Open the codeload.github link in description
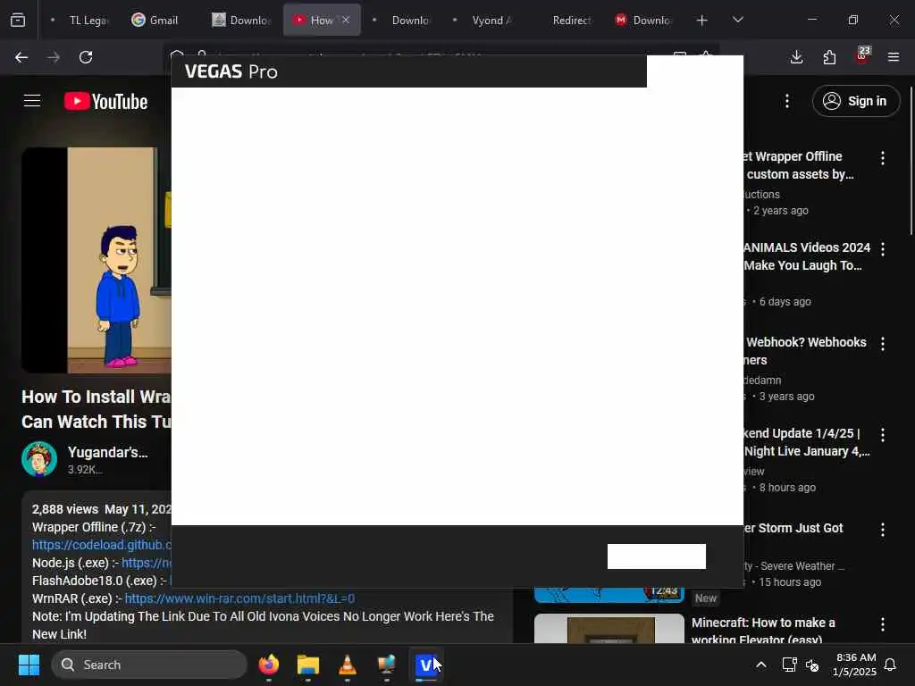 point(102,545)
